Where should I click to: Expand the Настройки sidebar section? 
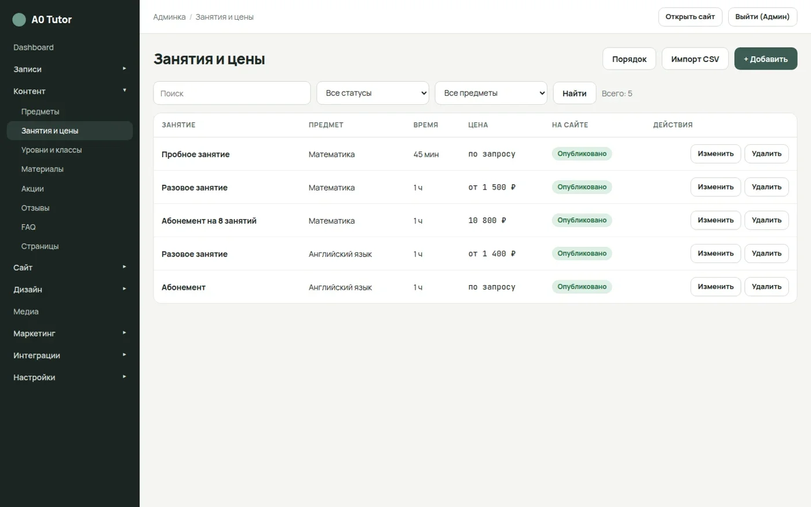pos(70,378)
